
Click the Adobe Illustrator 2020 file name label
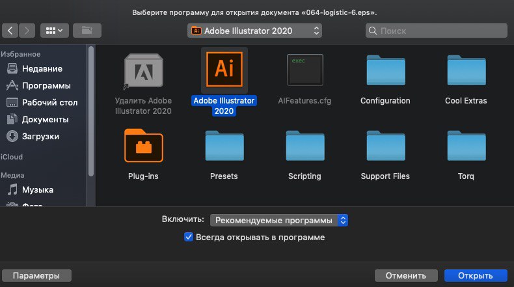coord(224,105)
